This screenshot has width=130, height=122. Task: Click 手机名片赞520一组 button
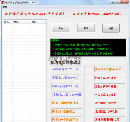click(67, 69)
